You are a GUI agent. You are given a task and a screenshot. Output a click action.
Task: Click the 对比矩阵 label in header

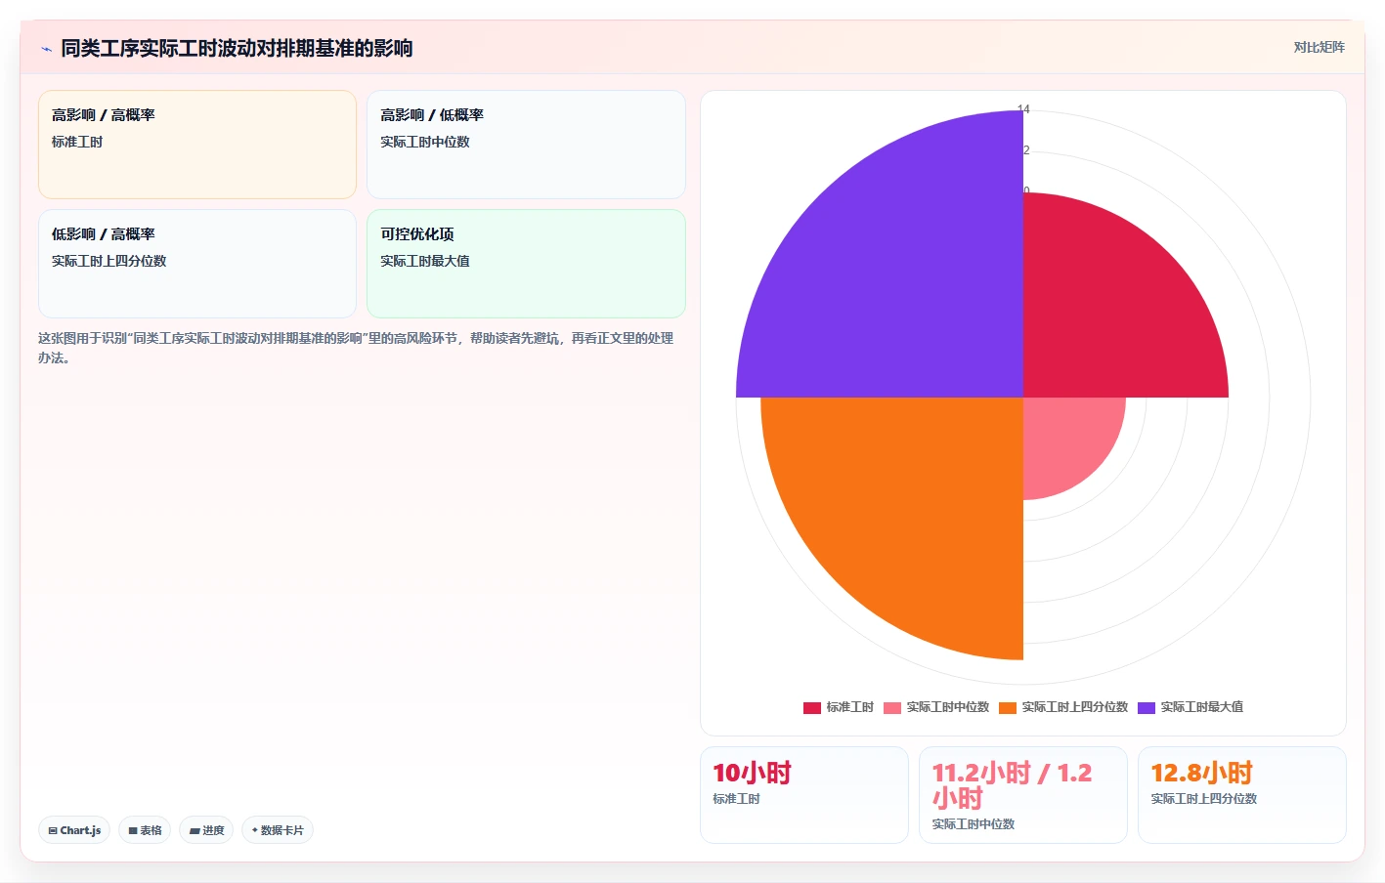click(1319, 47)
